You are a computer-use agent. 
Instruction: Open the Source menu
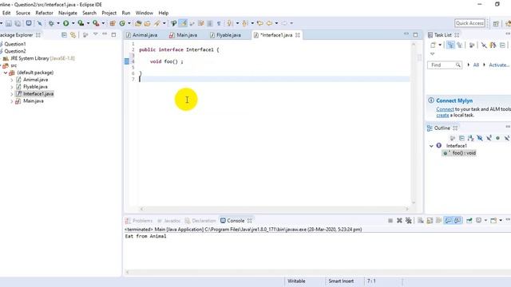tap(23, 13)
